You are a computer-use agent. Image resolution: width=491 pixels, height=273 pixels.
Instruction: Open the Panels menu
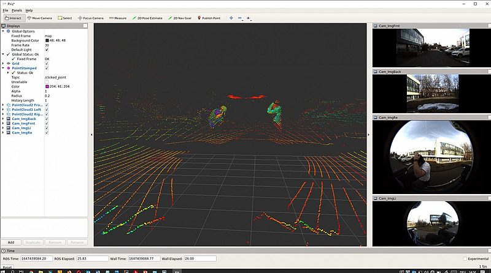coord(17,10)
